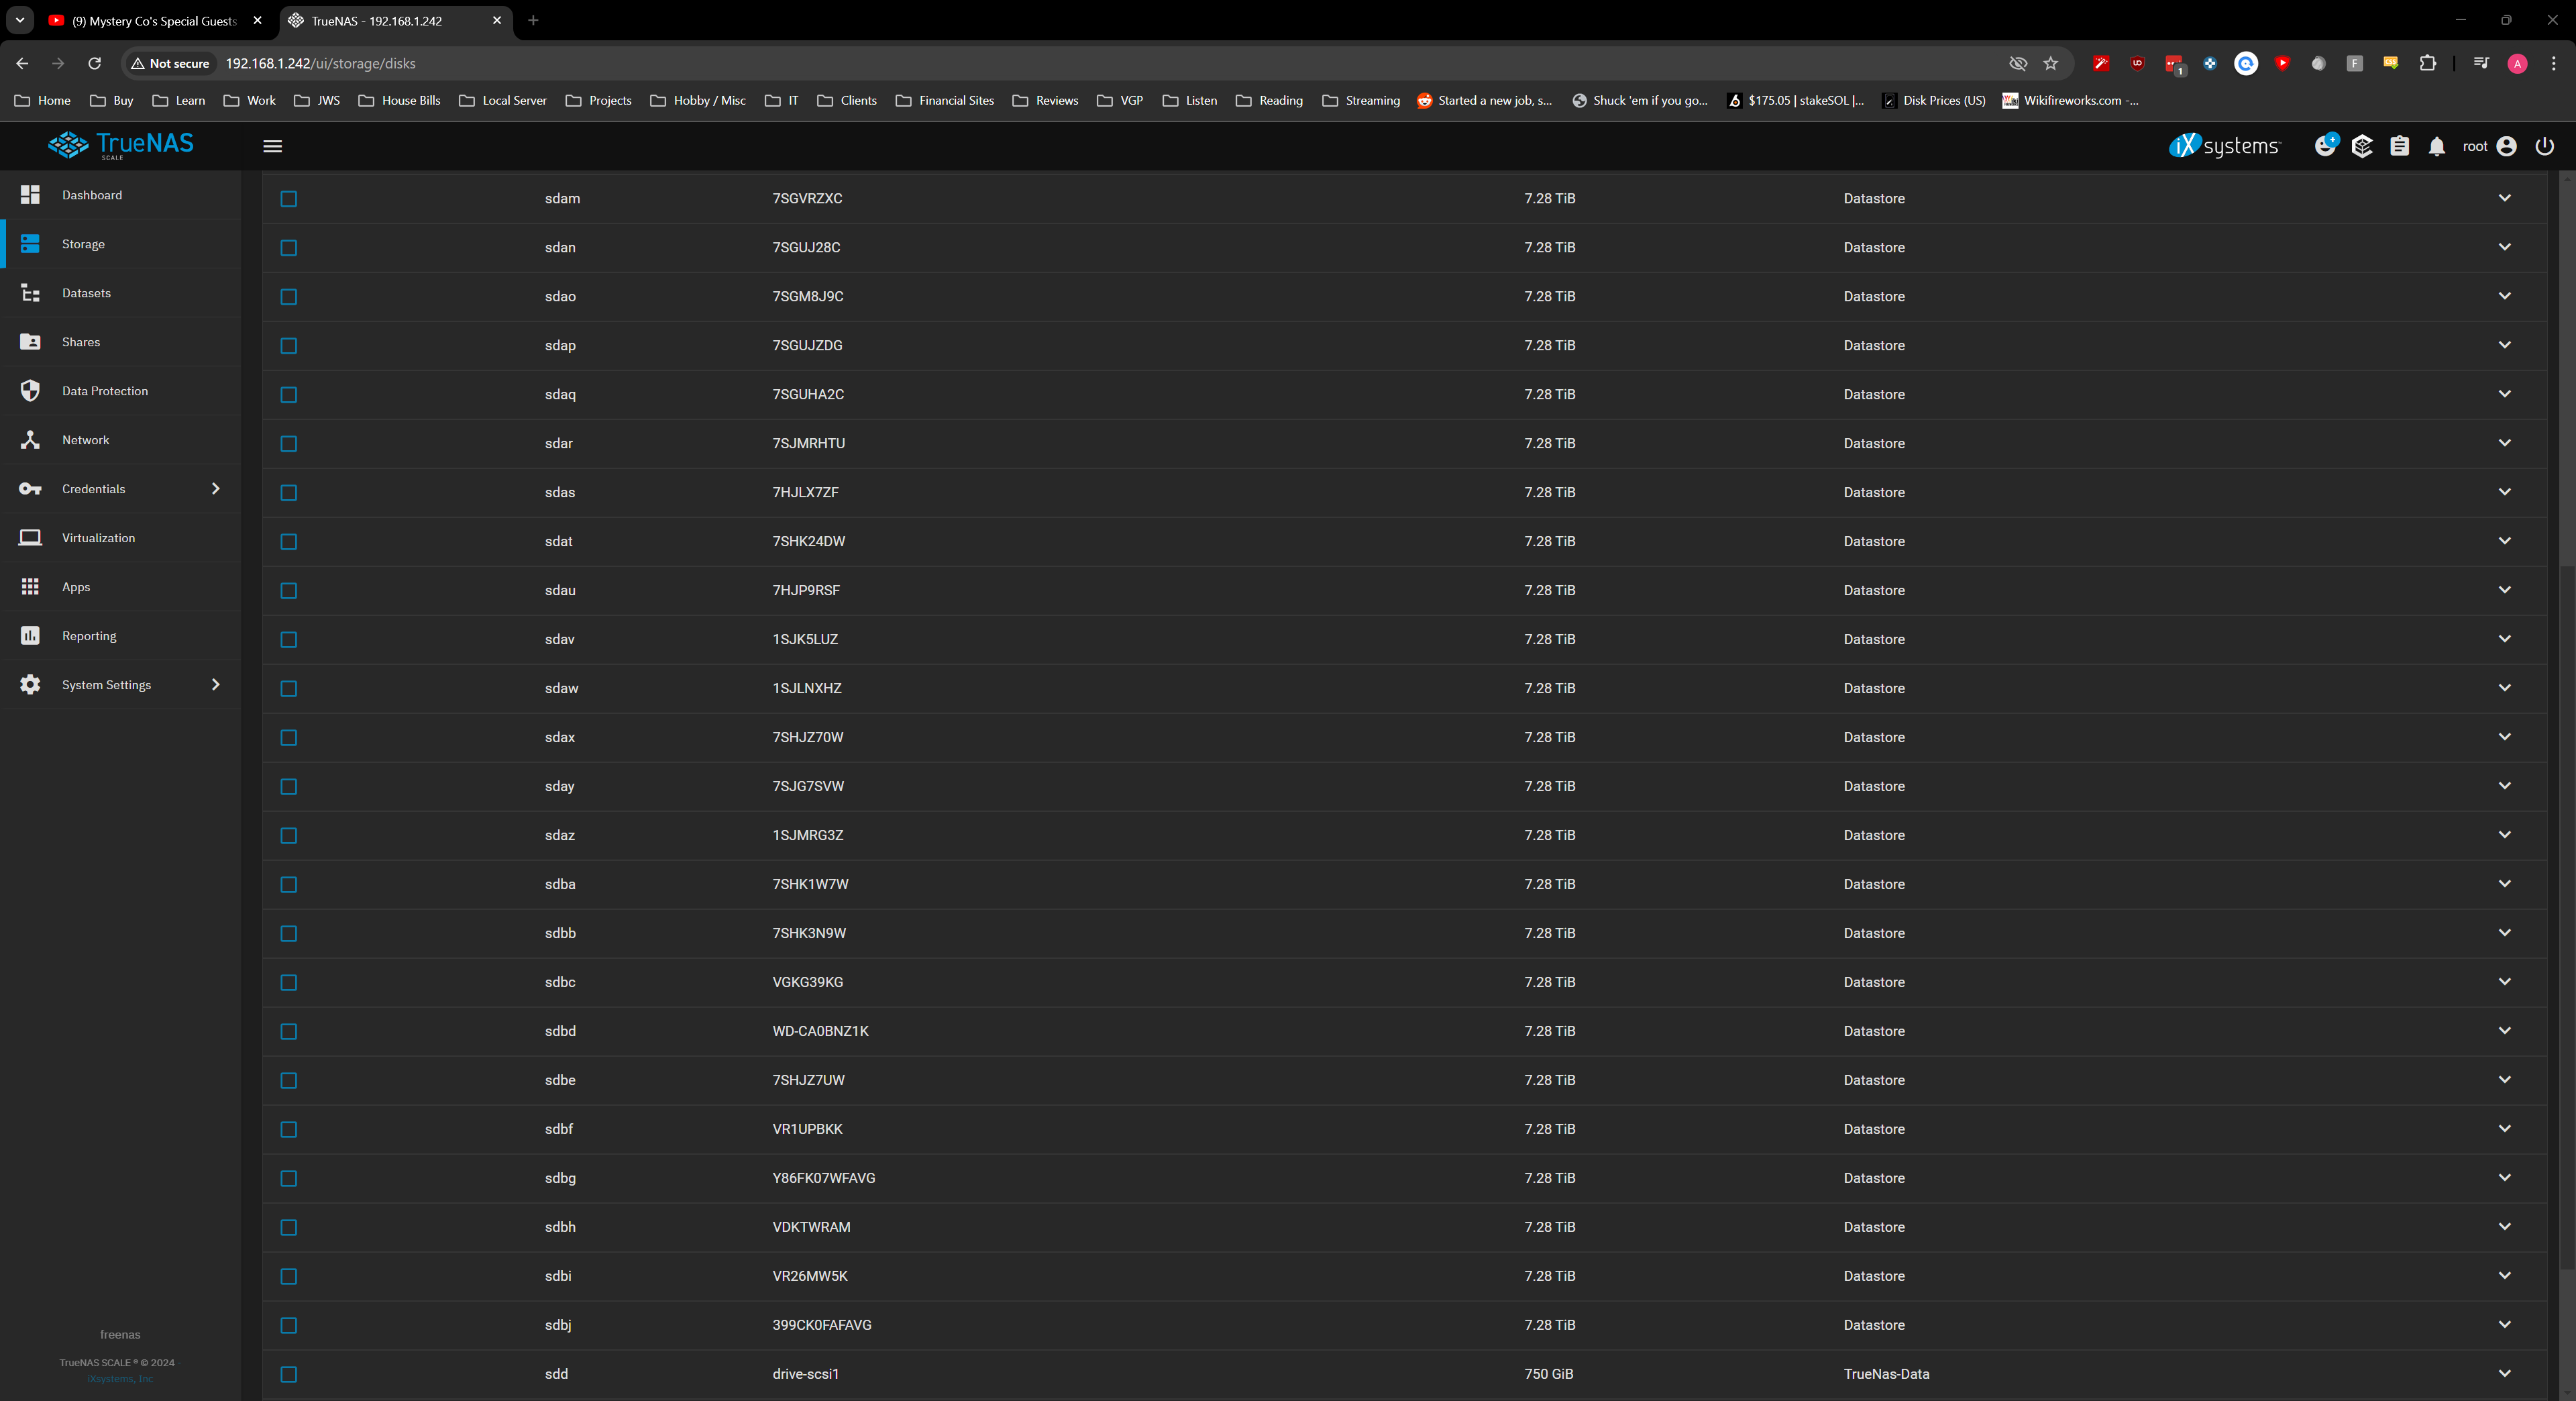Click the power icon in header
This screenshot has height=1401, width=2576.
coord(2545,146)
